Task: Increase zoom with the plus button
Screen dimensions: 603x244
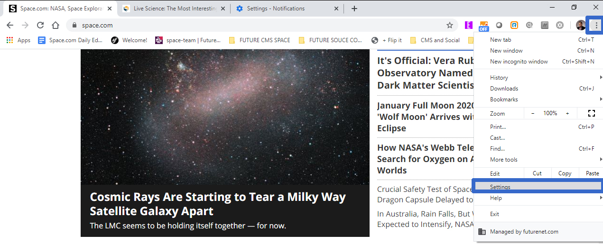Action: 567,113
